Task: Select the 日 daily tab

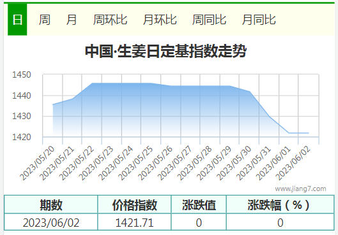Action: pyautogui.click(x=17, y=20)
